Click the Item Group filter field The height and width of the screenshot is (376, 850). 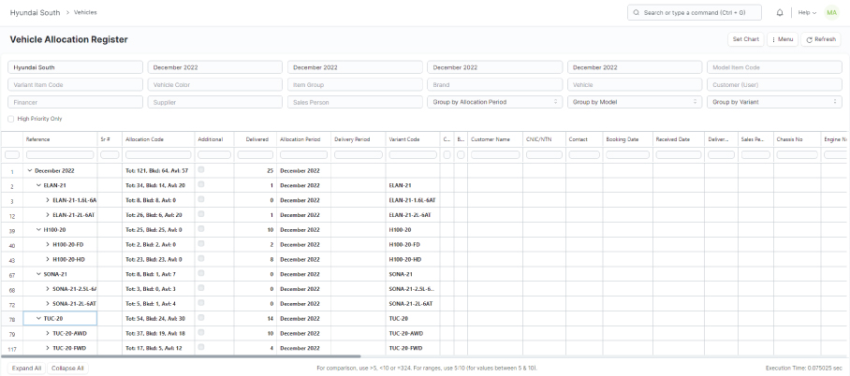tap(355, 84)
